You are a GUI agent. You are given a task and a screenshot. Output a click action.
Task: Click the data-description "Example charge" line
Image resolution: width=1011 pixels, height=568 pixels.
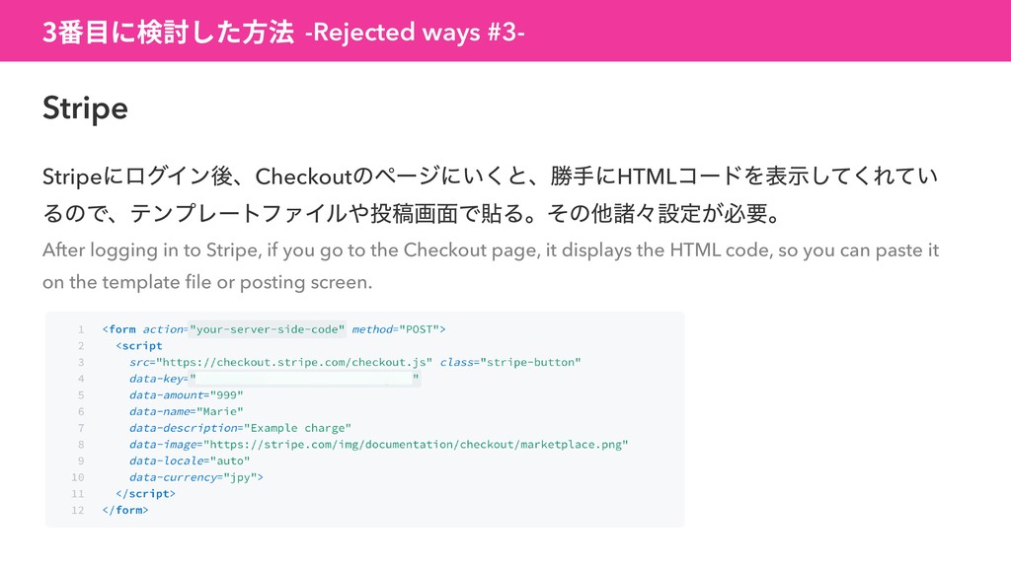[240, 428]
